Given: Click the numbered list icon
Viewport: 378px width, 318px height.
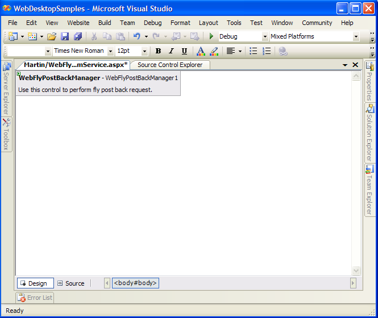Looking at the screenshot, I should (x=267, y=51).
